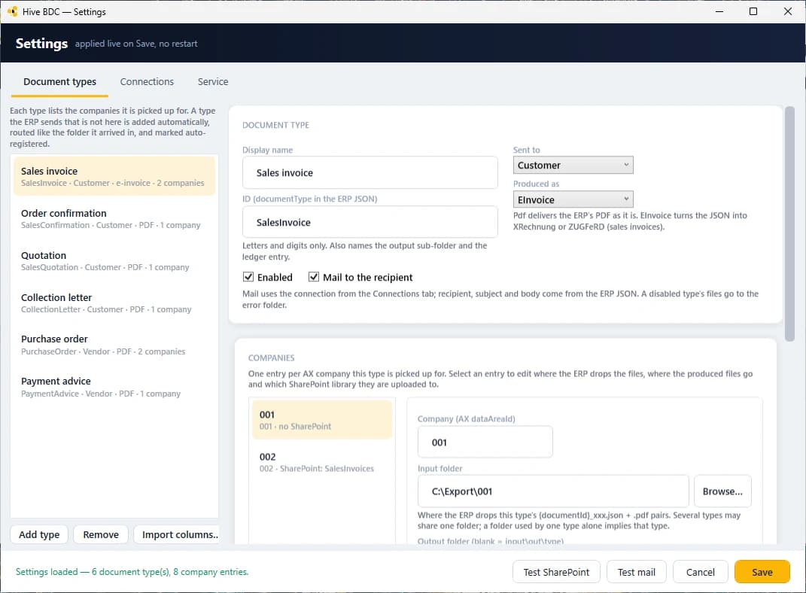Viewport: 806px width, 593px height.
Task: Pick the Payment advice document type
Action: (x=114, y=387)
